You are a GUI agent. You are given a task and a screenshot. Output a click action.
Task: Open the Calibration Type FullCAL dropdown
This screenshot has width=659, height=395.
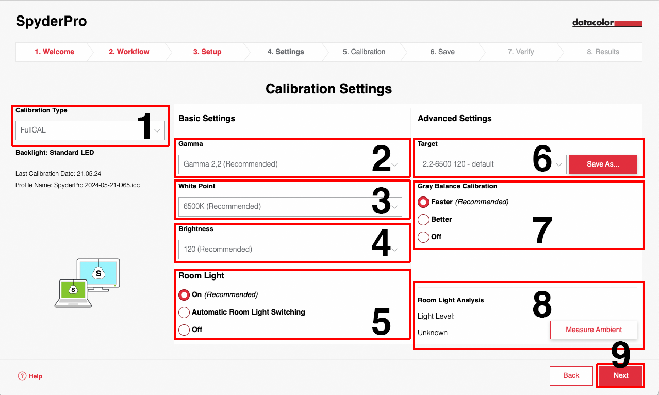tap(90, 130)
